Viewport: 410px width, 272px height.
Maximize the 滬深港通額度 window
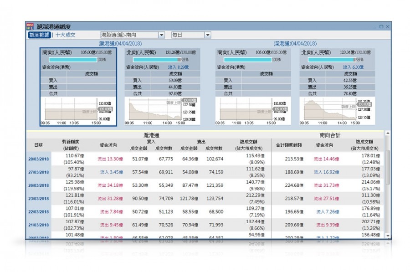381,27
